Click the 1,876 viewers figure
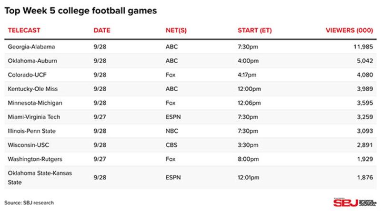 pos(365,177)
